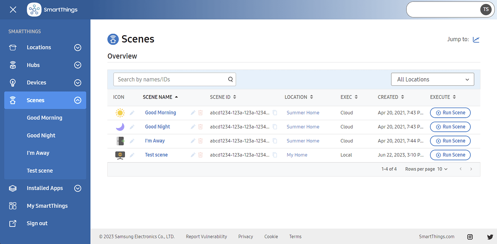Open the Rows per page selector
This screenshot has height=244, width=497.
coord(443,169)
